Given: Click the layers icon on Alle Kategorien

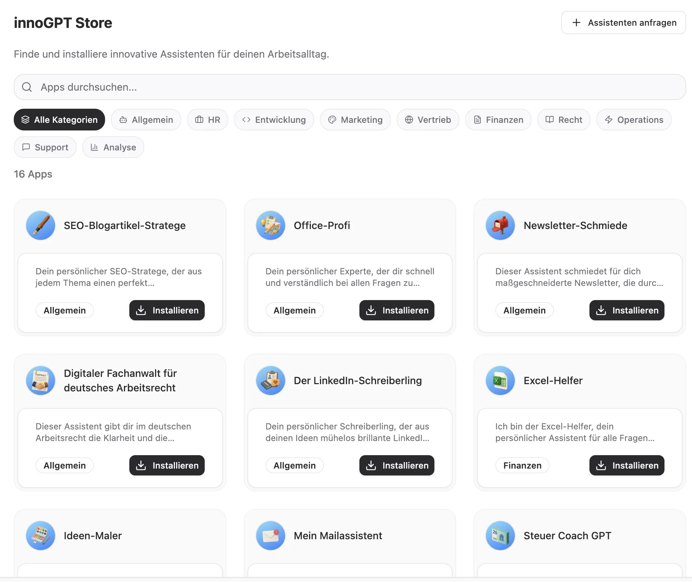Looking at the screenshot, I should coord(25,120).
